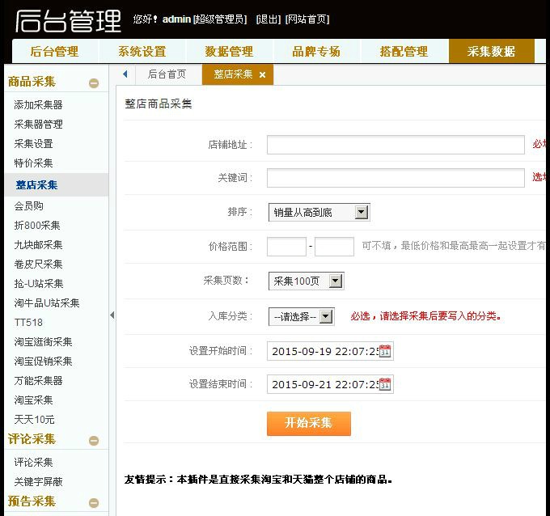This screenshot has width=550, height=516.
Task: Open 采集设置 in sidebar
Action: point(33,143)
